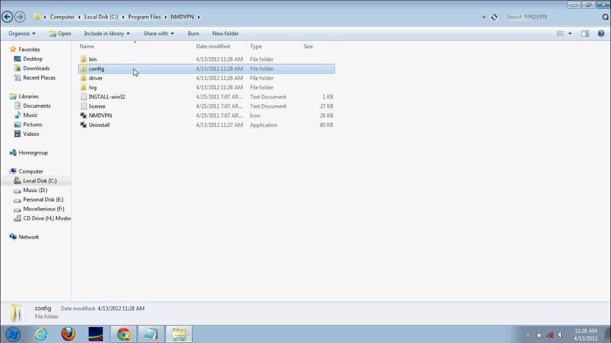Open the taskbar app with rainbow line icon

tap(96, 334)
